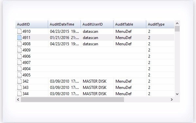Click the document icon beside 4906
The height and width of the screenshot is (123, 196).
pyautogui.click(x=19, y=56)
